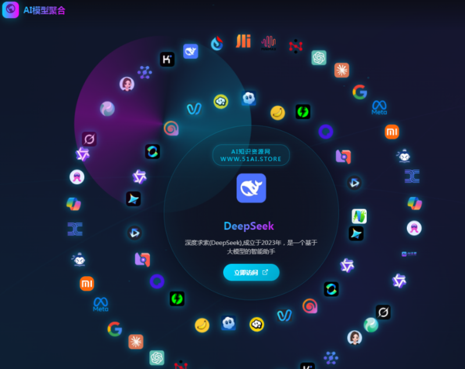
Task: Click the robot face icon below right Xiaomi
Action: (x=404, y=155)
